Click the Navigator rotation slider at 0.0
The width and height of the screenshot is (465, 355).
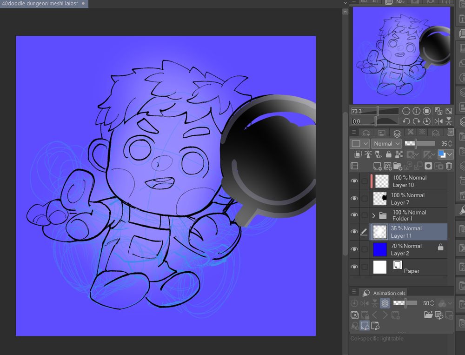click(x=375, y=121)
